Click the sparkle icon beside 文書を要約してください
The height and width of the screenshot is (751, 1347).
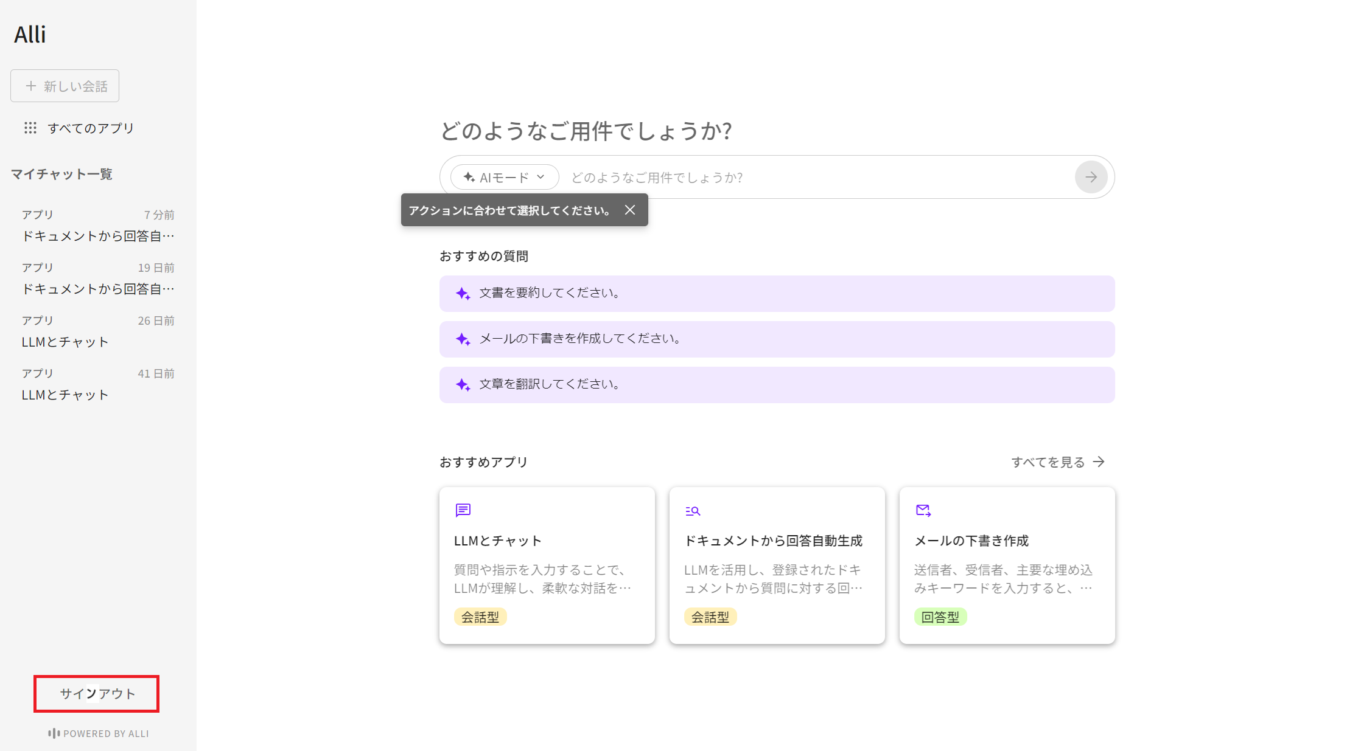[463, 293]
